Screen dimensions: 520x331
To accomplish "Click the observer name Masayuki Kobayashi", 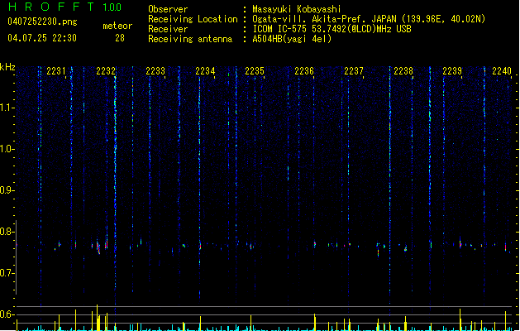I will [x=297, y=9].
